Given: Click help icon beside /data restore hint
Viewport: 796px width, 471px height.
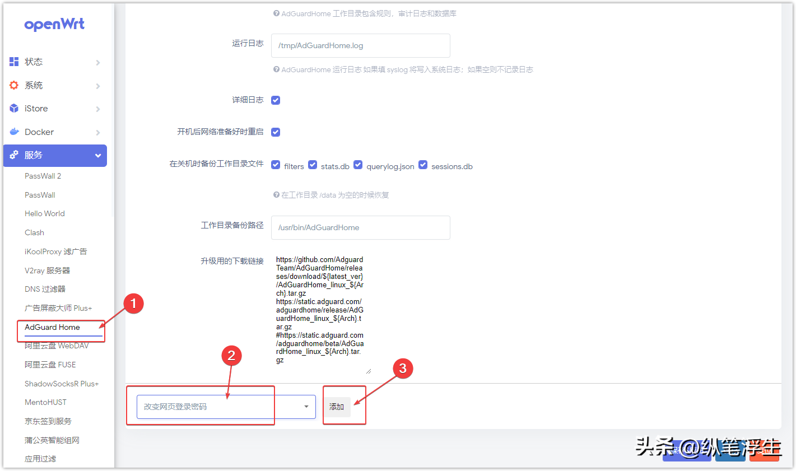Looking at the screenshot, I should tap(276, 195).
